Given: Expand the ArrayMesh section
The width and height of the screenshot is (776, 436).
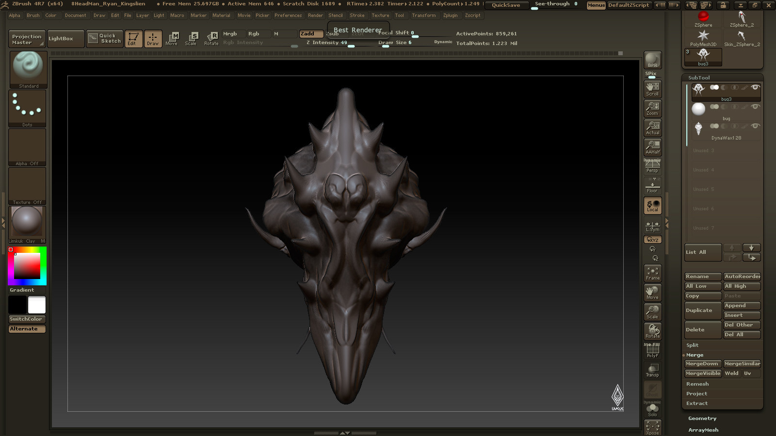Looking at the screenshot, I should 703,430.
